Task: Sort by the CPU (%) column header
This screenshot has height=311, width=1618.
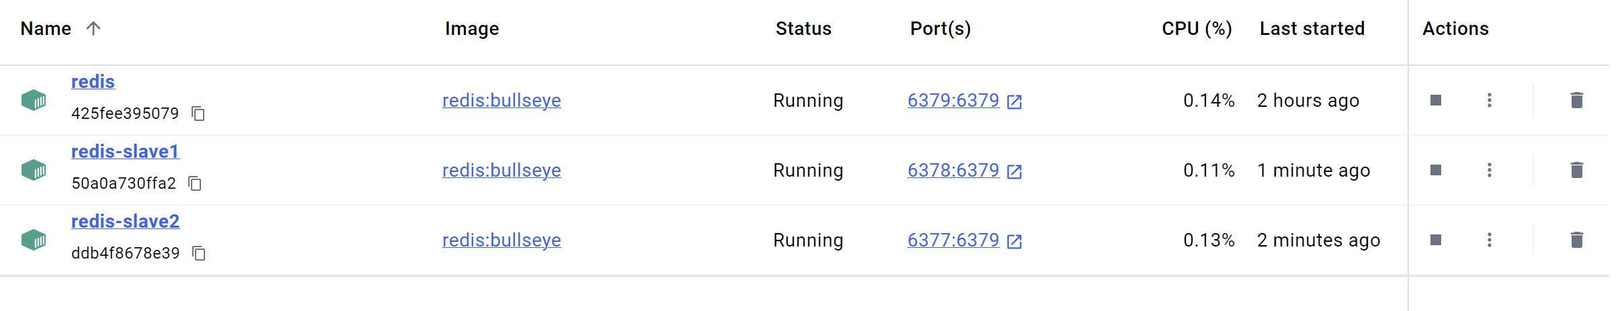Action: pos(1197,29)
